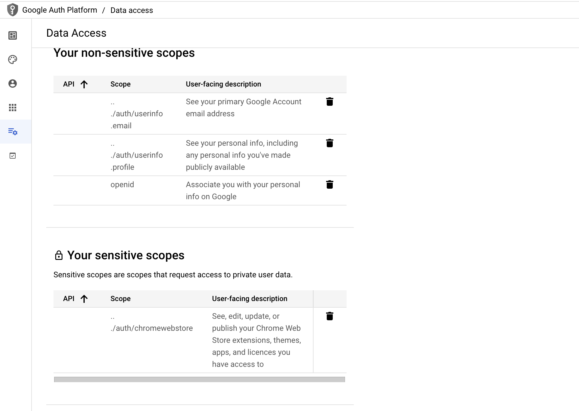Remove the openid scope
Image resolution: width=579 pixels, height=411 pixels.
330,184
